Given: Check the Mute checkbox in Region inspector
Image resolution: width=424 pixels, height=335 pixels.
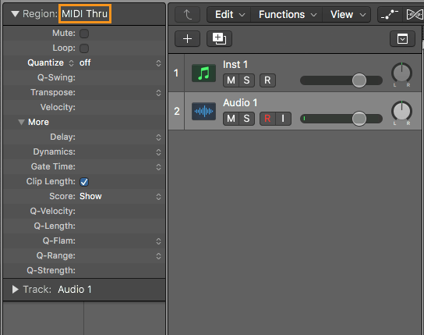Looking at the screenshot, I should click(84, 34).
